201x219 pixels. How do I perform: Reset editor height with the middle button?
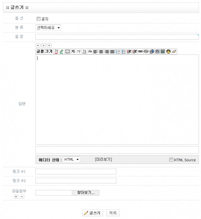[x=44, y=46]
